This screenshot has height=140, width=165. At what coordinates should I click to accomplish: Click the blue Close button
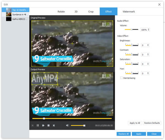(x=154, y=134)
